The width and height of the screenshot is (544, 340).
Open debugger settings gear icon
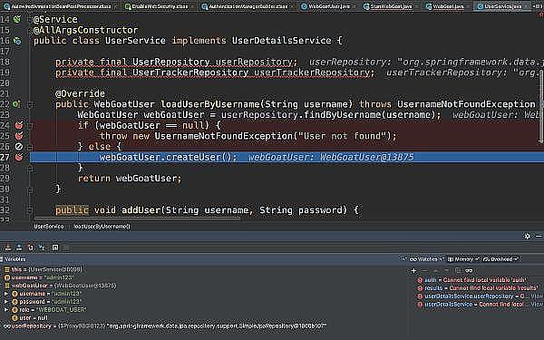click(527, 237)
